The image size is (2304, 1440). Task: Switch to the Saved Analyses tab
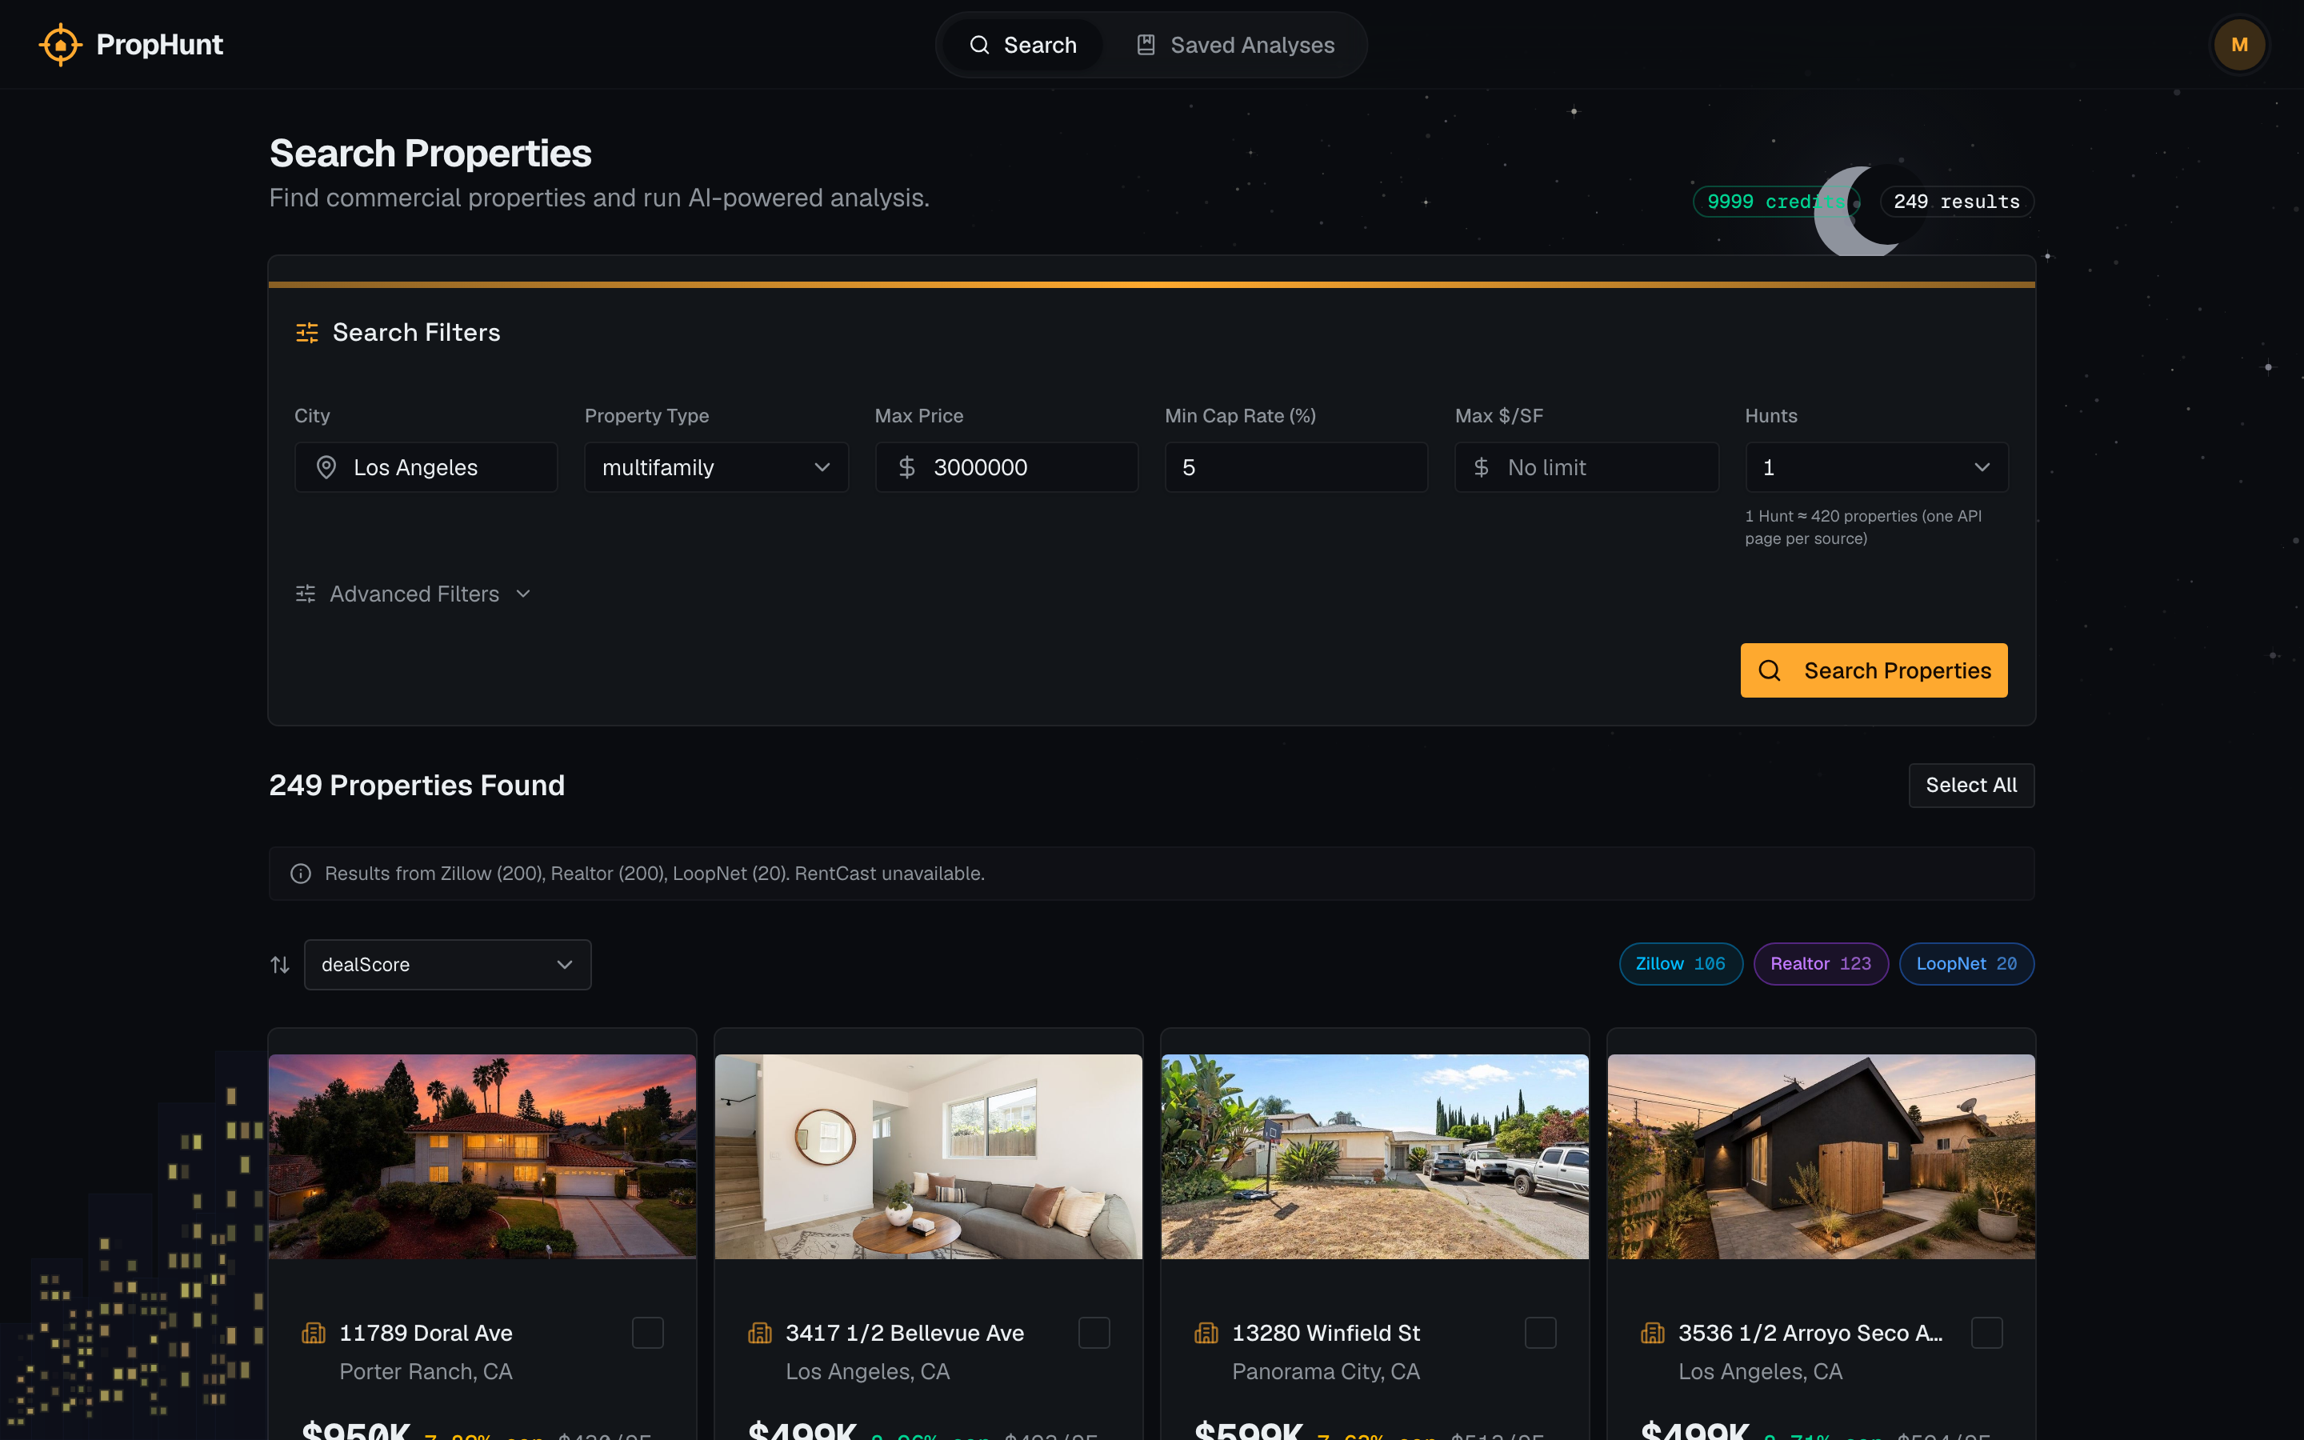pyautogui.click(x=1235, y=45)
